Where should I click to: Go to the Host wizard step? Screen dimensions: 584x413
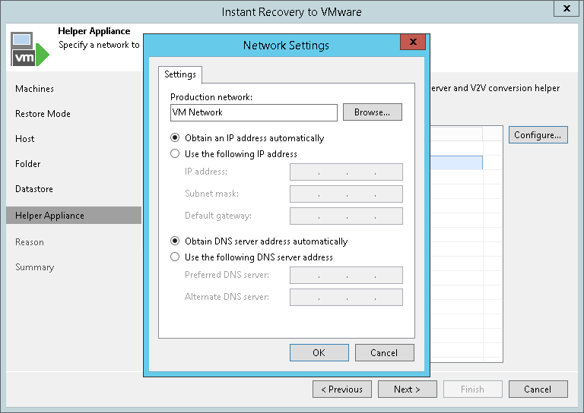(x=25, y=139)
